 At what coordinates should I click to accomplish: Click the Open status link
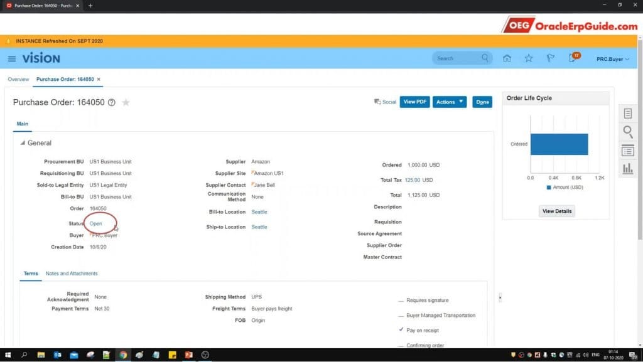(x=95, y=223)
